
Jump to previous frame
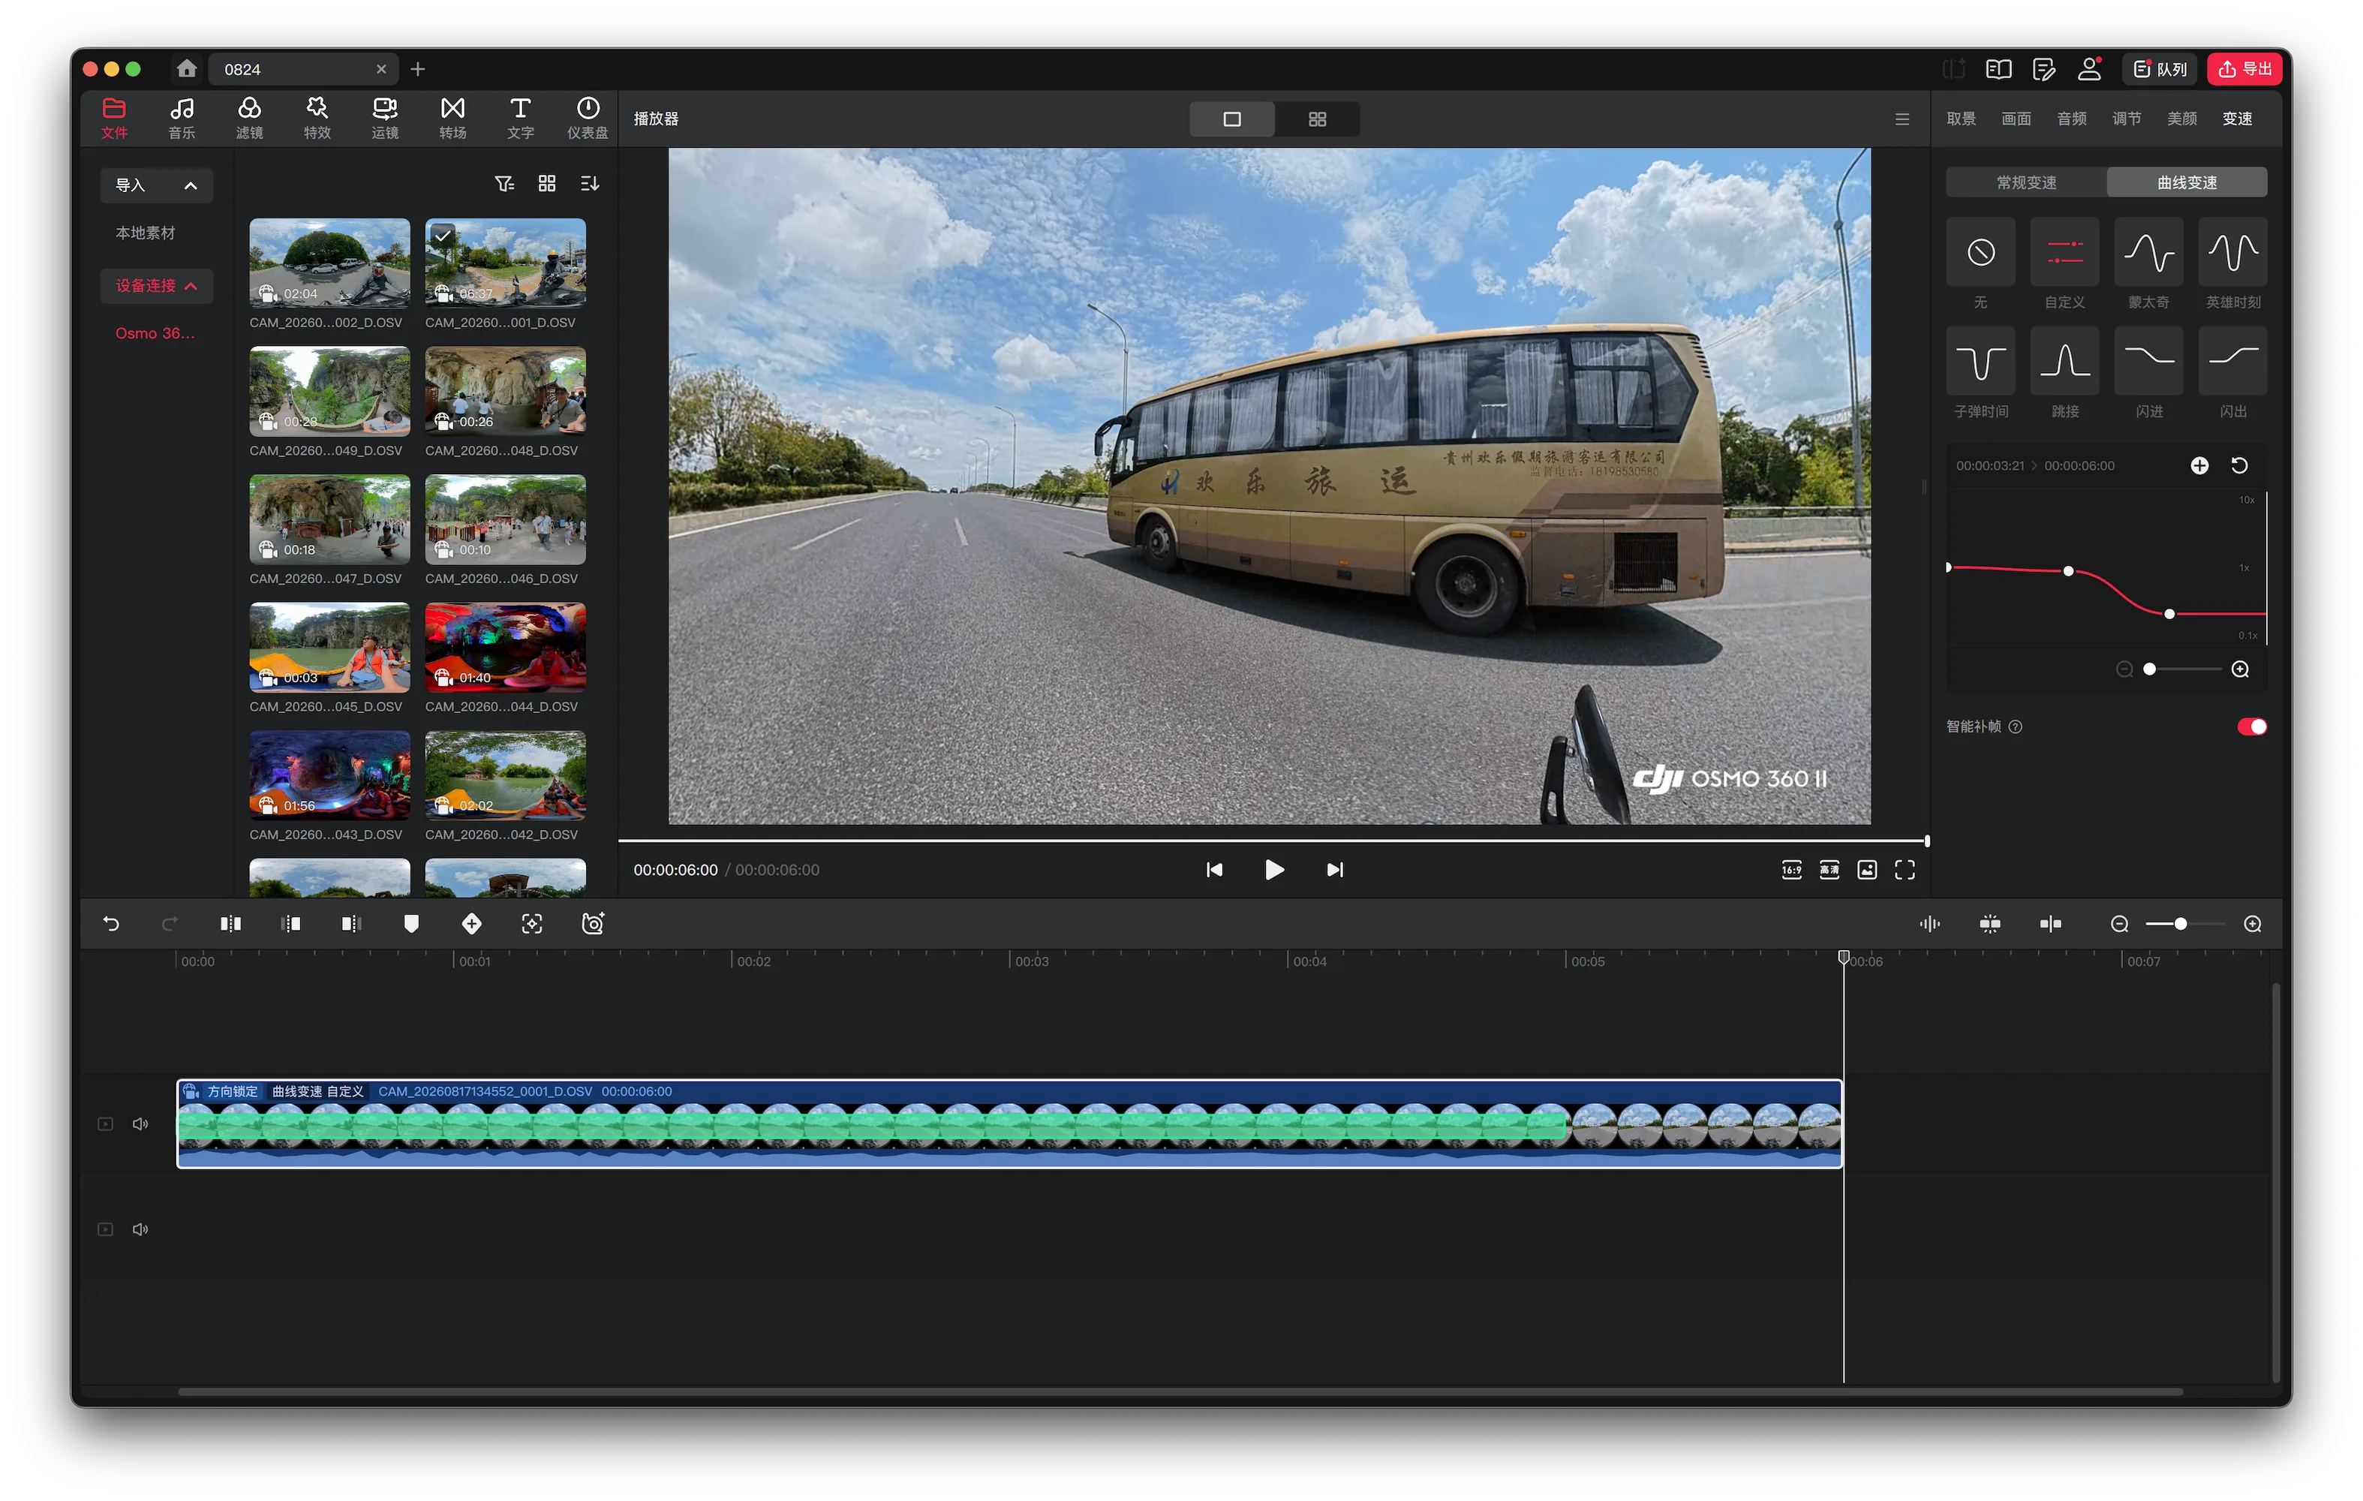(1214, 870)
